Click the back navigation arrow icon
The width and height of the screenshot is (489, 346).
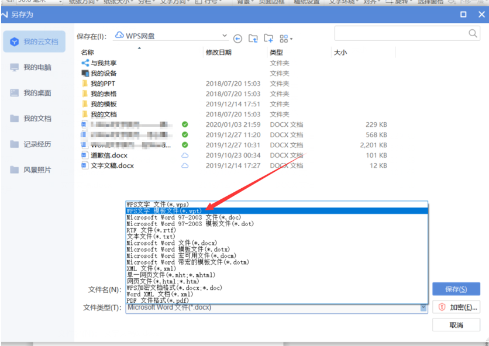click(x=237, y=39)
